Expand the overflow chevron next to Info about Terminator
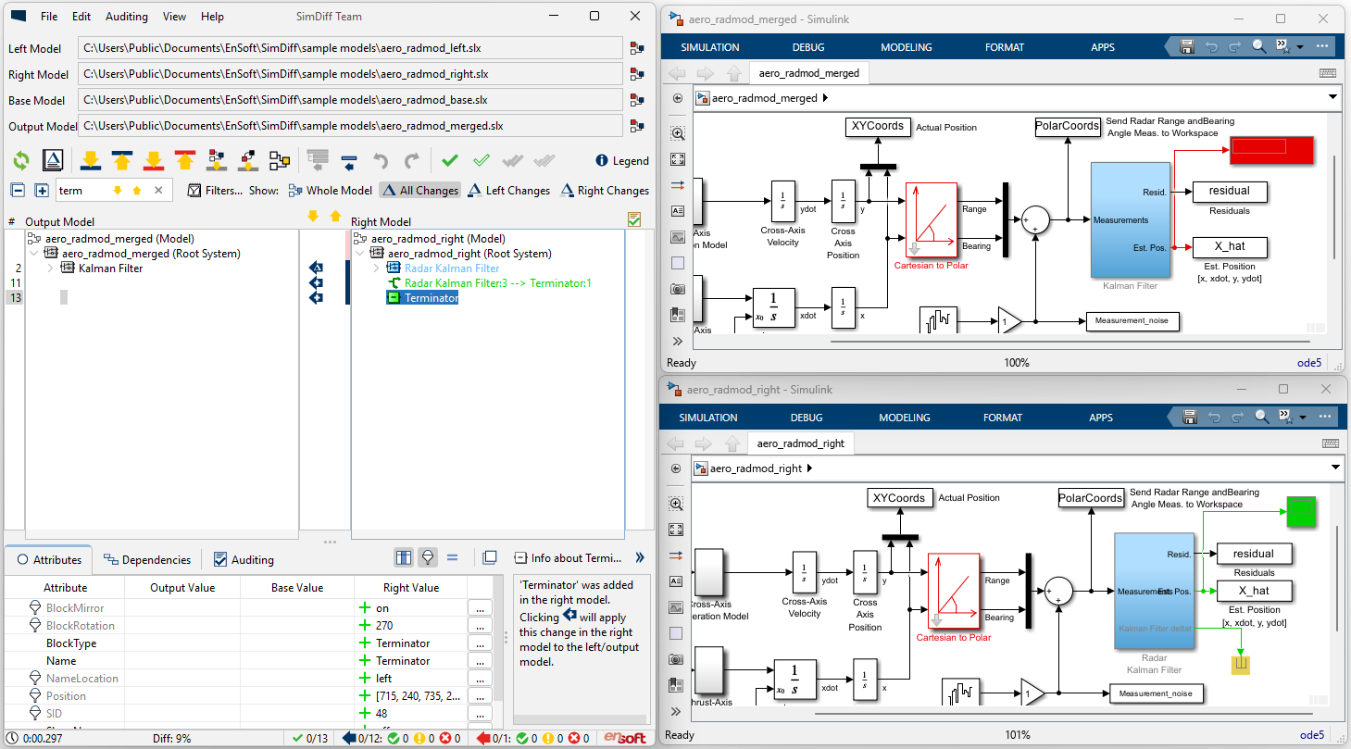Viewport: 1351px width, 749px height. pos(639,558)
